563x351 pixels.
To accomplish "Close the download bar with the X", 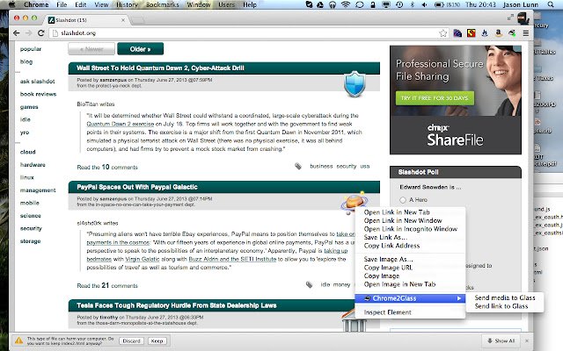I will pyautogui.click(x=527, y=340).
